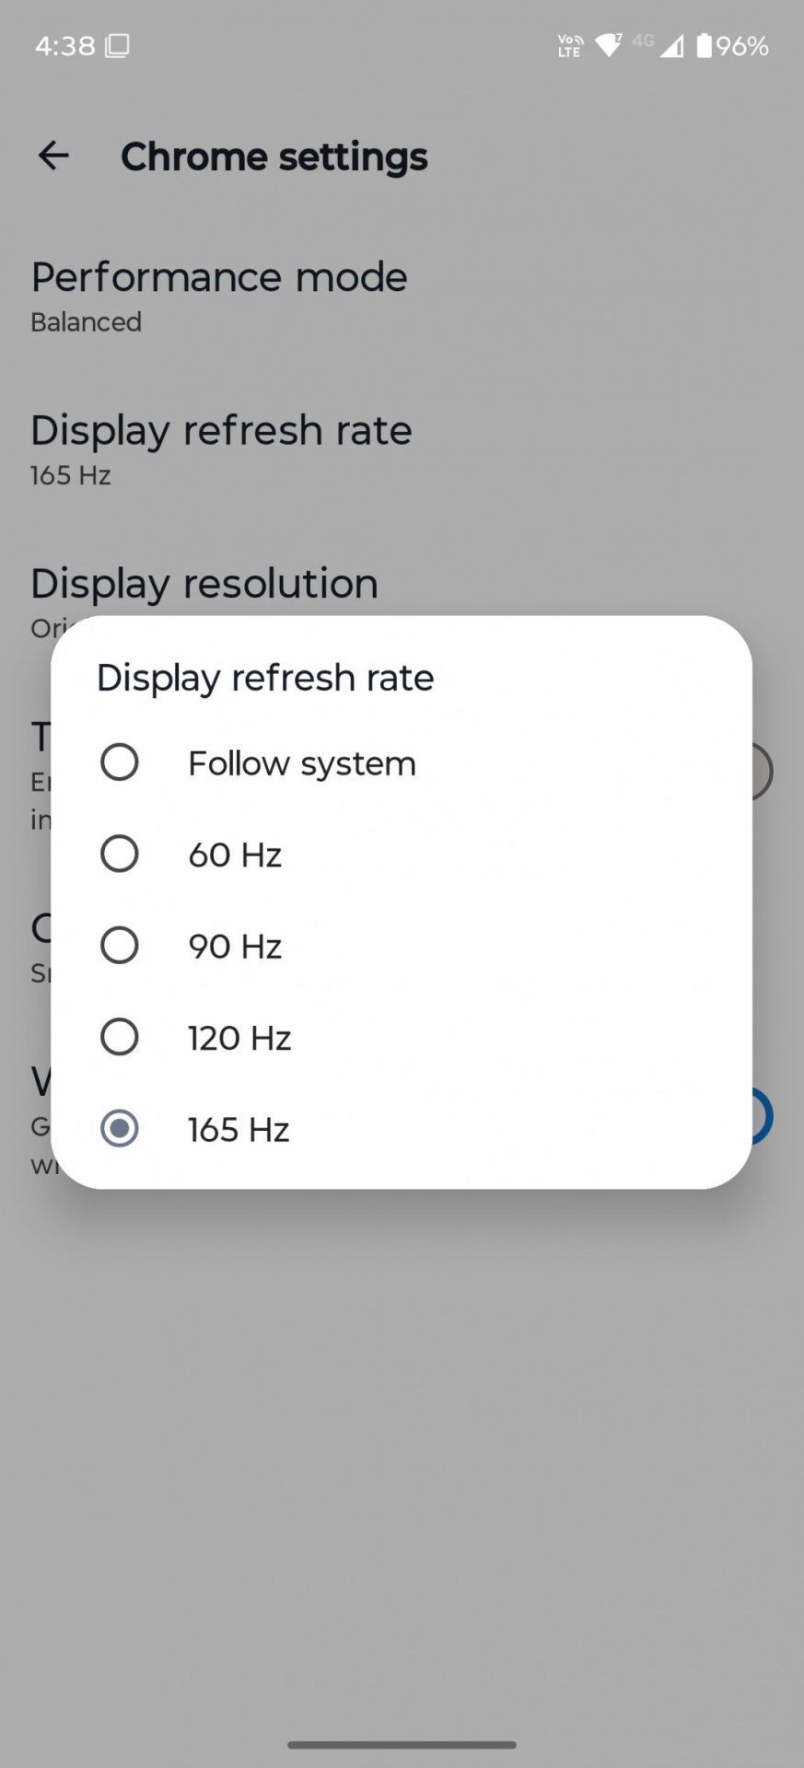Tap the battery icon in status bar
The width and height of the screenshot is (804, 1768).
tap(705, 45)
